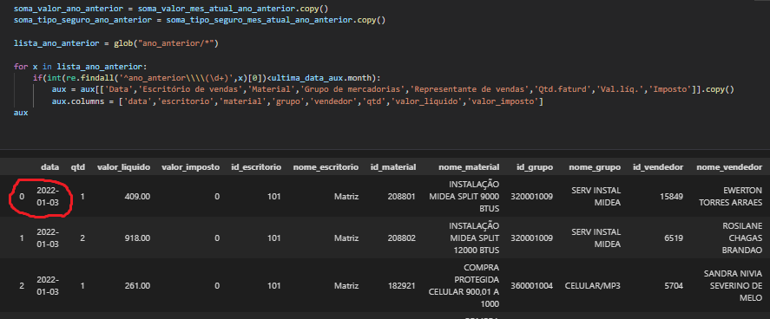The image size is (770, 319).
Task: Click the 'CELULAR/MP3' group name cell
Action: coord(593,286)
